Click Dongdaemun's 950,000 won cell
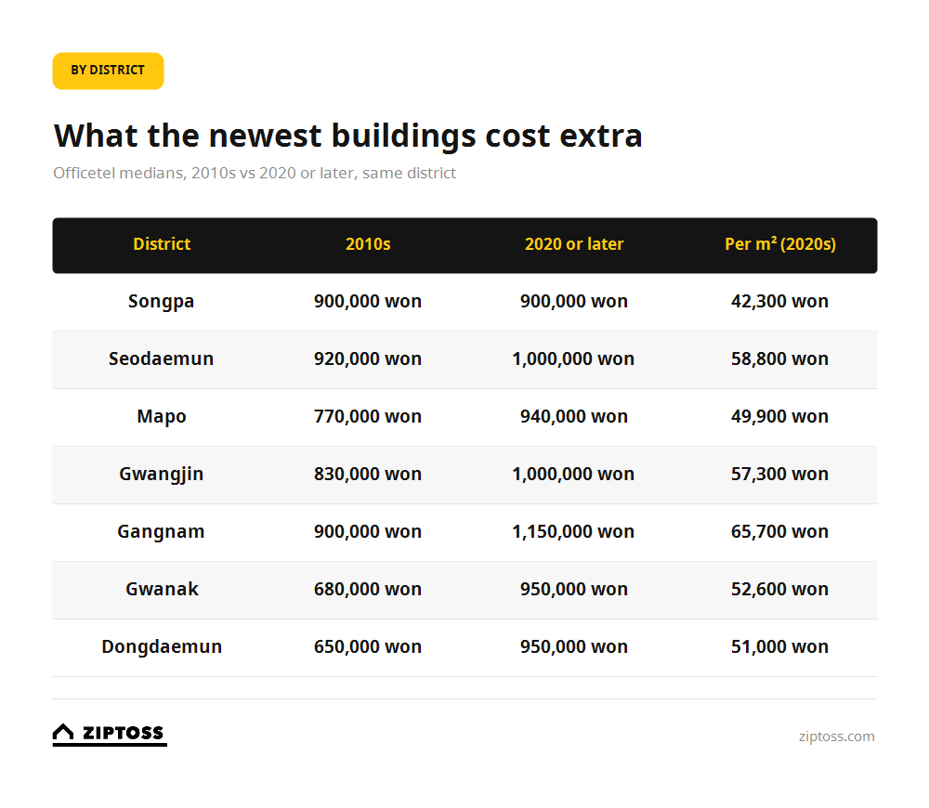This screenshot has height=808, width=929. click(x=574, y=647)
